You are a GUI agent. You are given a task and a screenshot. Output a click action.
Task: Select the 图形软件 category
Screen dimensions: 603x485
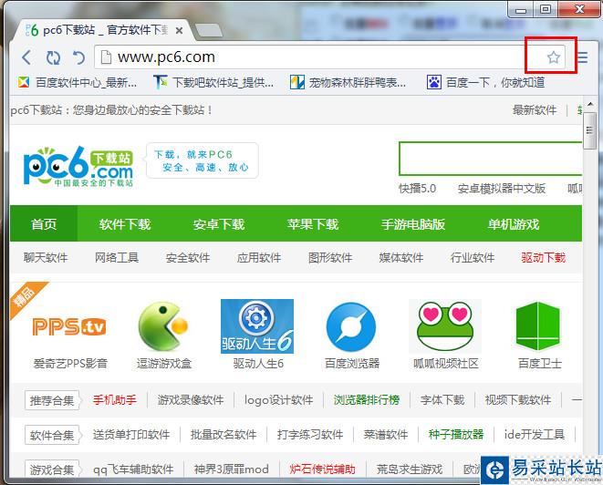pos(330,257)
